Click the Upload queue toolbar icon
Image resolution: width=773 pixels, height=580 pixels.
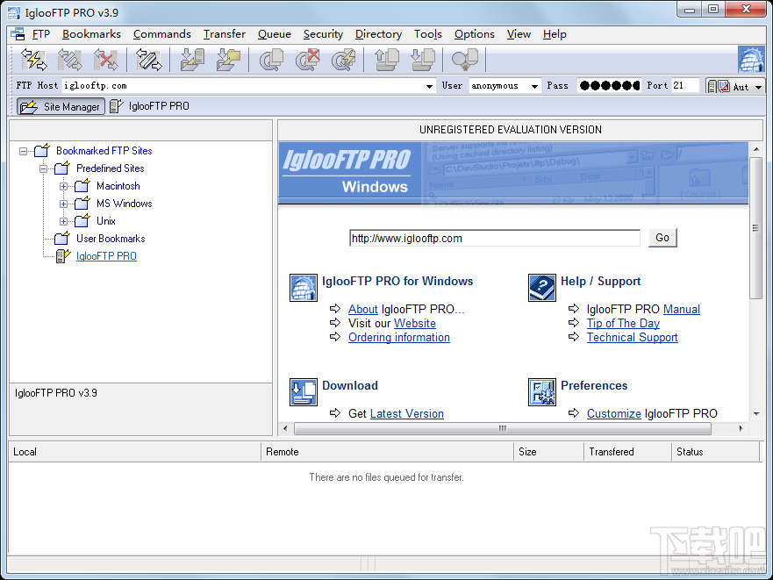[x=384, y=59]
